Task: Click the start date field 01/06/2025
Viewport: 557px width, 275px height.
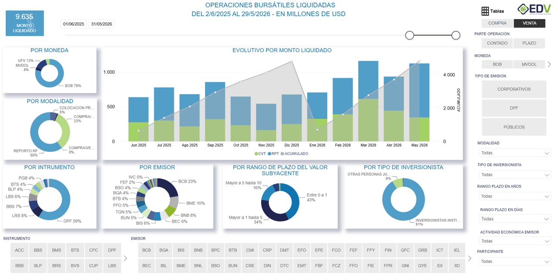Action: [x=74, y=24]
